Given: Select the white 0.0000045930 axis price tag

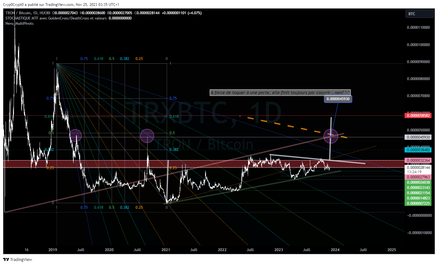Looking at the screenshot, I should tap(418, 137).
